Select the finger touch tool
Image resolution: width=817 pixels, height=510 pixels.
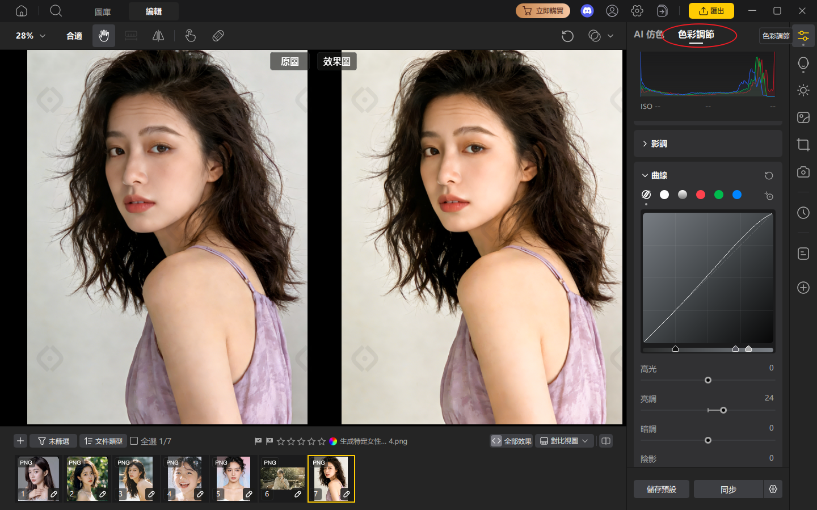191,36
